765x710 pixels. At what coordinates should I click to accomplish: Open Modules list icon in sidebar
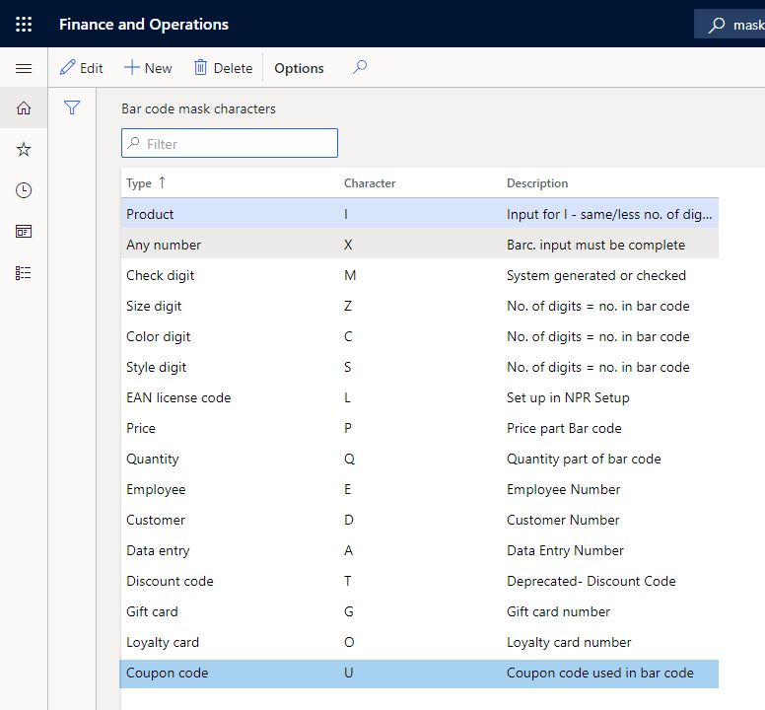click(24, 273)
